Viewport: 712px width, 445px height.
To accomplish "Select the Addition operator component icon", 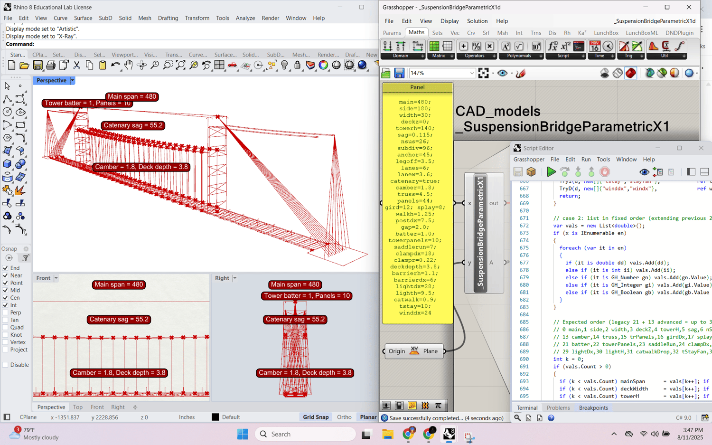I will coord(463,46).
